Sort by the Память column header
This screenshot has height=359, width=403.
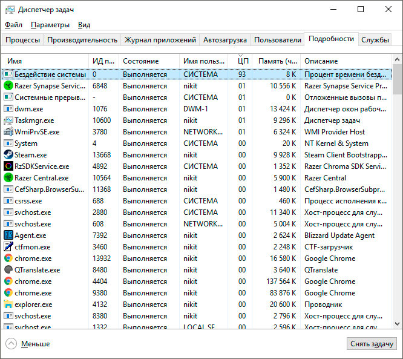(x=277, y=61)
